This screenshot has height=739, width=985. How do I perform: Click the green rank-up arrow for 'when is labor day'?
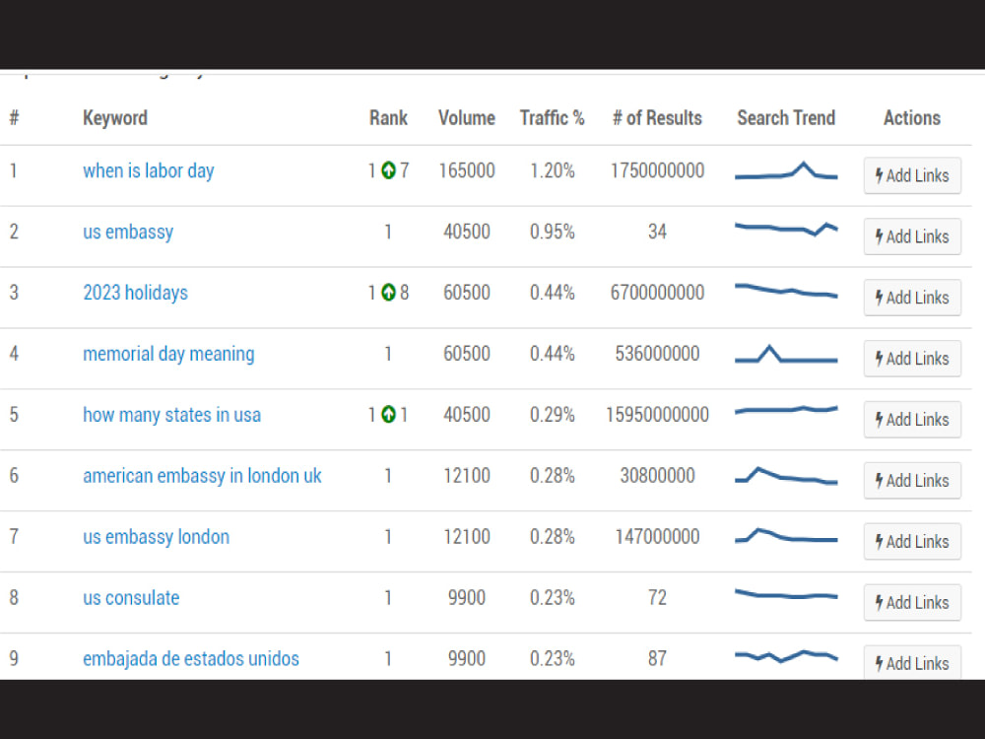389,170
